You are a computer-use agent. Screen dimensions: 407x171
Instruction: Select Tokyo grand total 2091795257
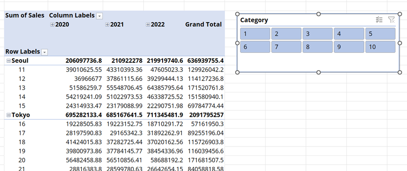[x=207, y=115]
